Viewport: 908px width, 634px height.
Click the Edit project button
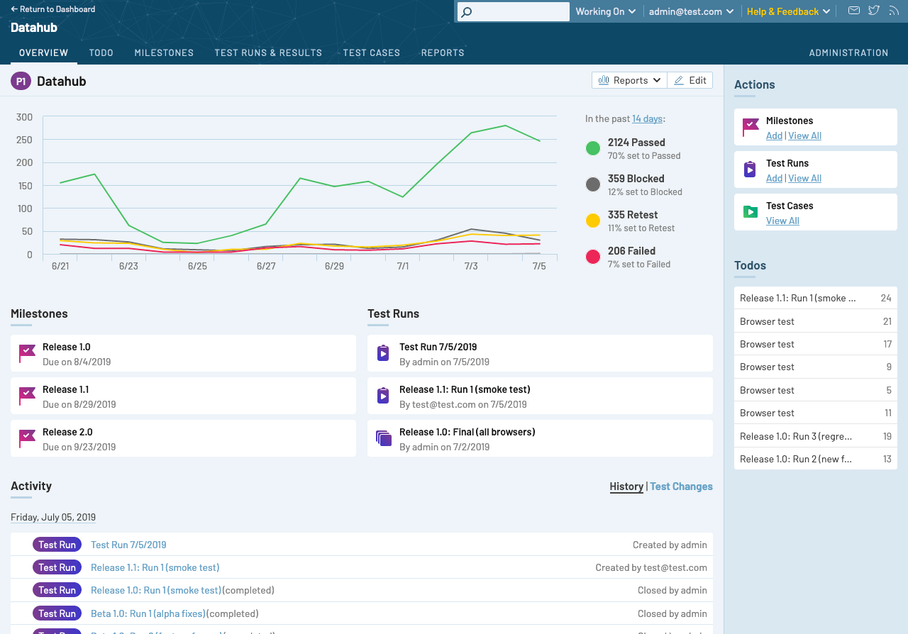pos(690,80)
